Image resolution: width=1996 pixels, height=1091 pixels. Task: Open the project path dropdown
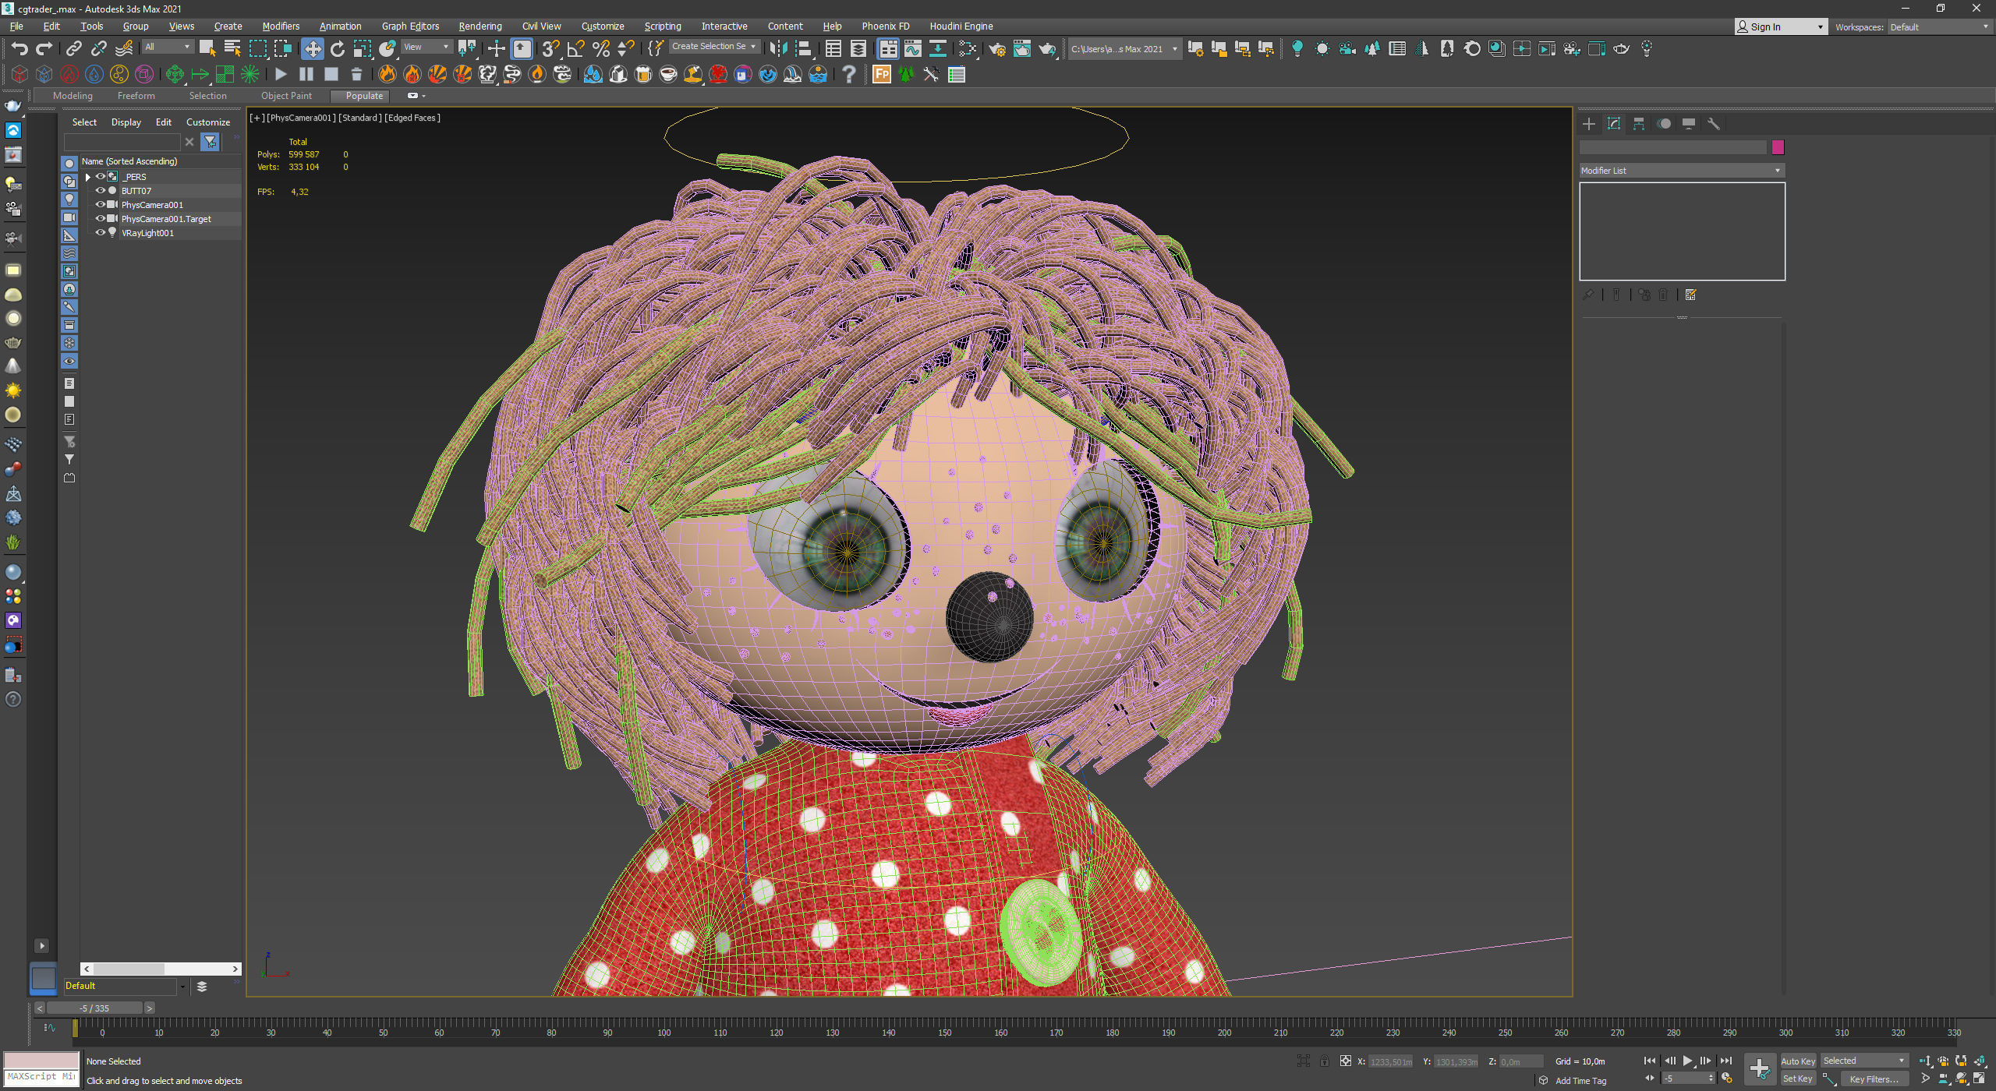pos(1124,49)
